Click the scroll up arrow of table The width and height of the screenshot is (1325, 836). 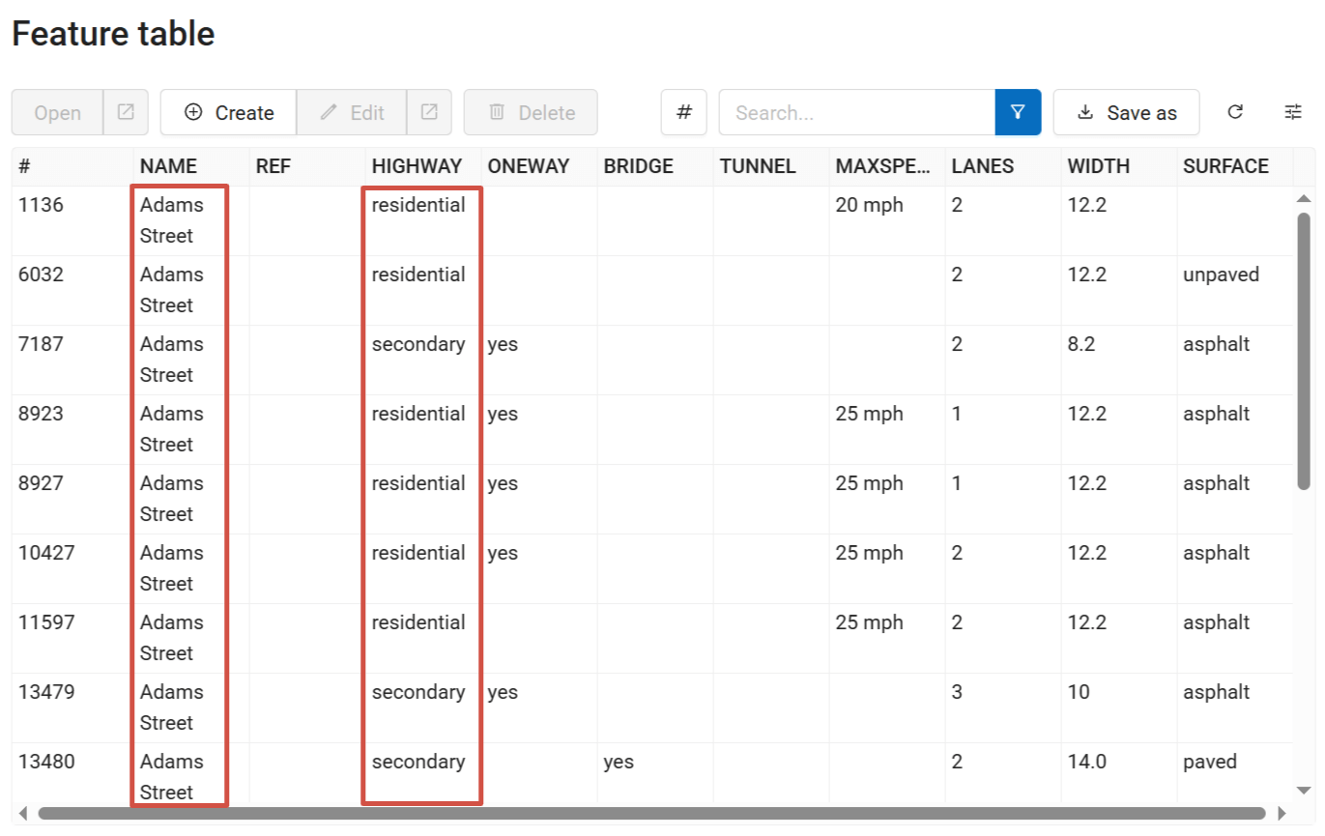click(x=1304, y=199)
